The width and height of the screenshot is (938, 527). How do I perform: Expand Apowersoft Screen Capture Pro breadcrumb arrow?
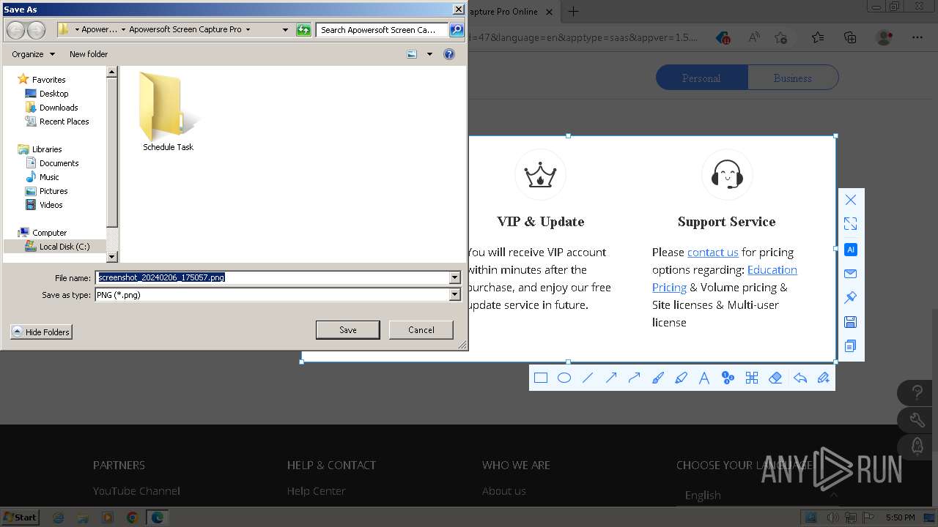coord(248,30)
